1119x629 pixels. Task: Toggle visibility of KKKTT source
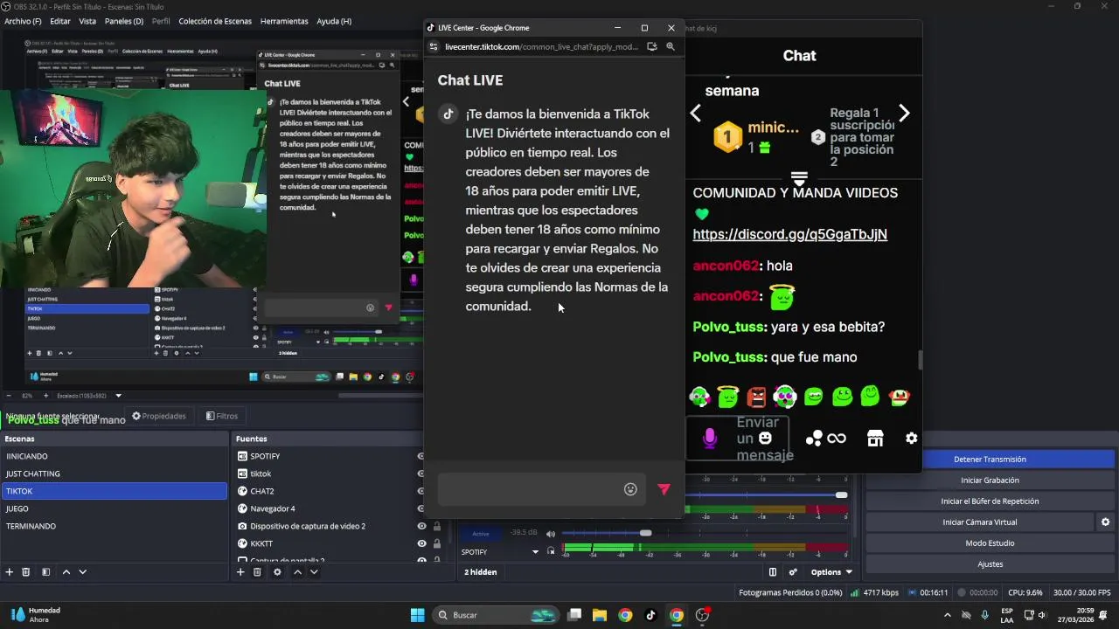420,543
